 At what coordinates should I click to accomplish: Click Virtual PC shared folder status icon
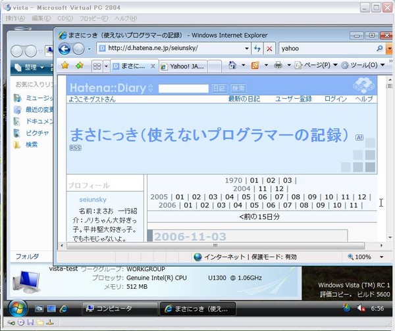pos(40,322)
